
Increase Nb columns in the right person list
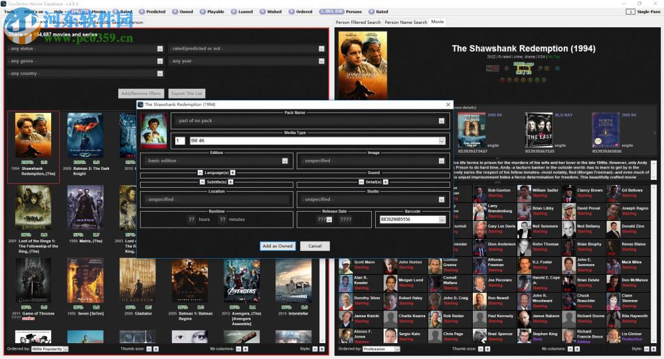577,349
